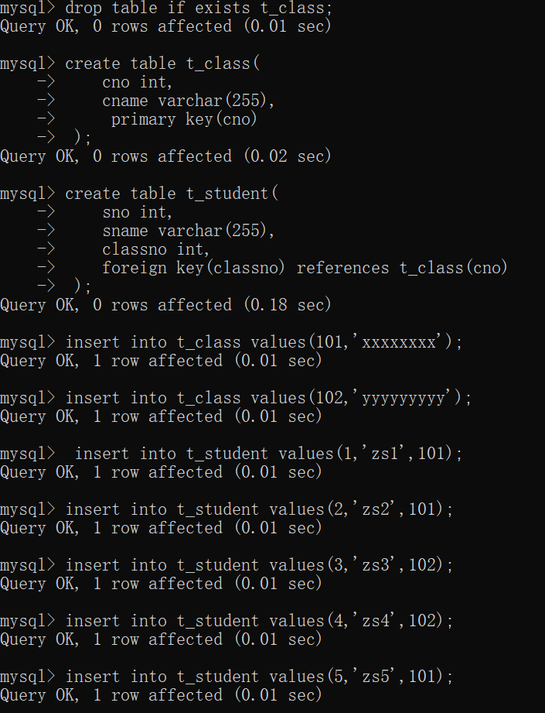Click 'sname varchar(255),' line

189,231
